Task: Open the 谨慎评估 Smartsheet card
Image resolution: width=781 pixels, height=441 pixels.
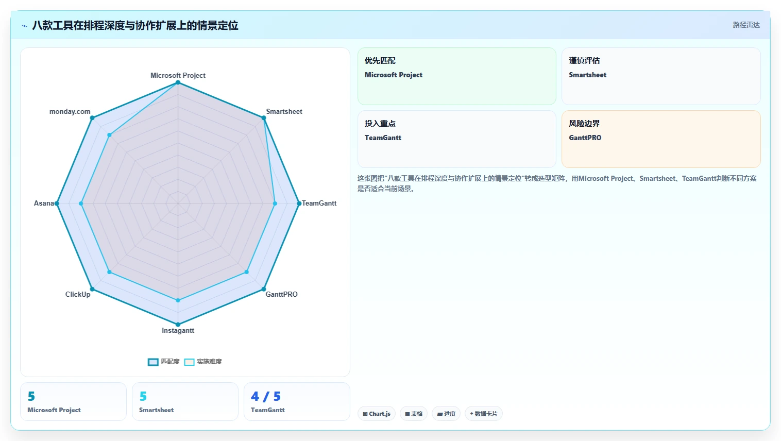Action: click(661, 76)
